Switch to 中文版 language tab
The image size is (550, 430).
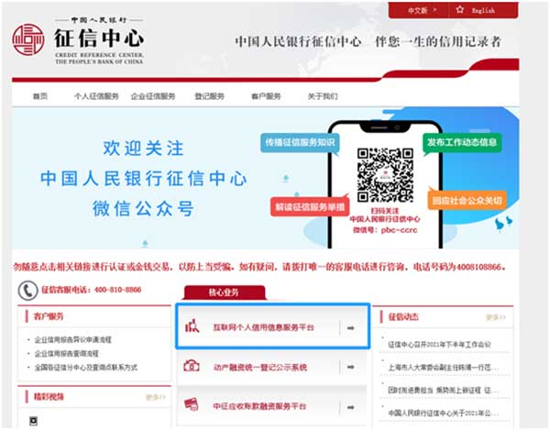point(418,10)
